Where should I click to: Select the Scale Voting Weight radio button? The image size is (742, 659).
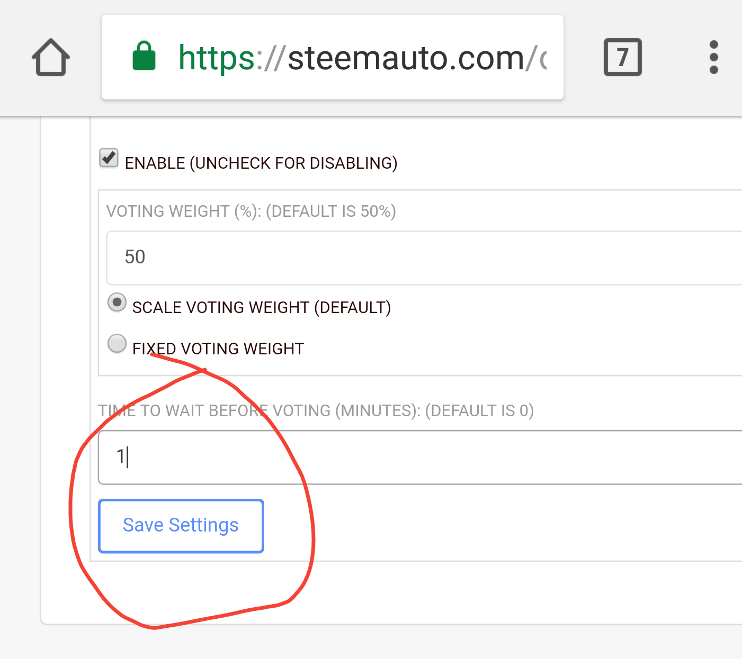(x=117, y=303)
